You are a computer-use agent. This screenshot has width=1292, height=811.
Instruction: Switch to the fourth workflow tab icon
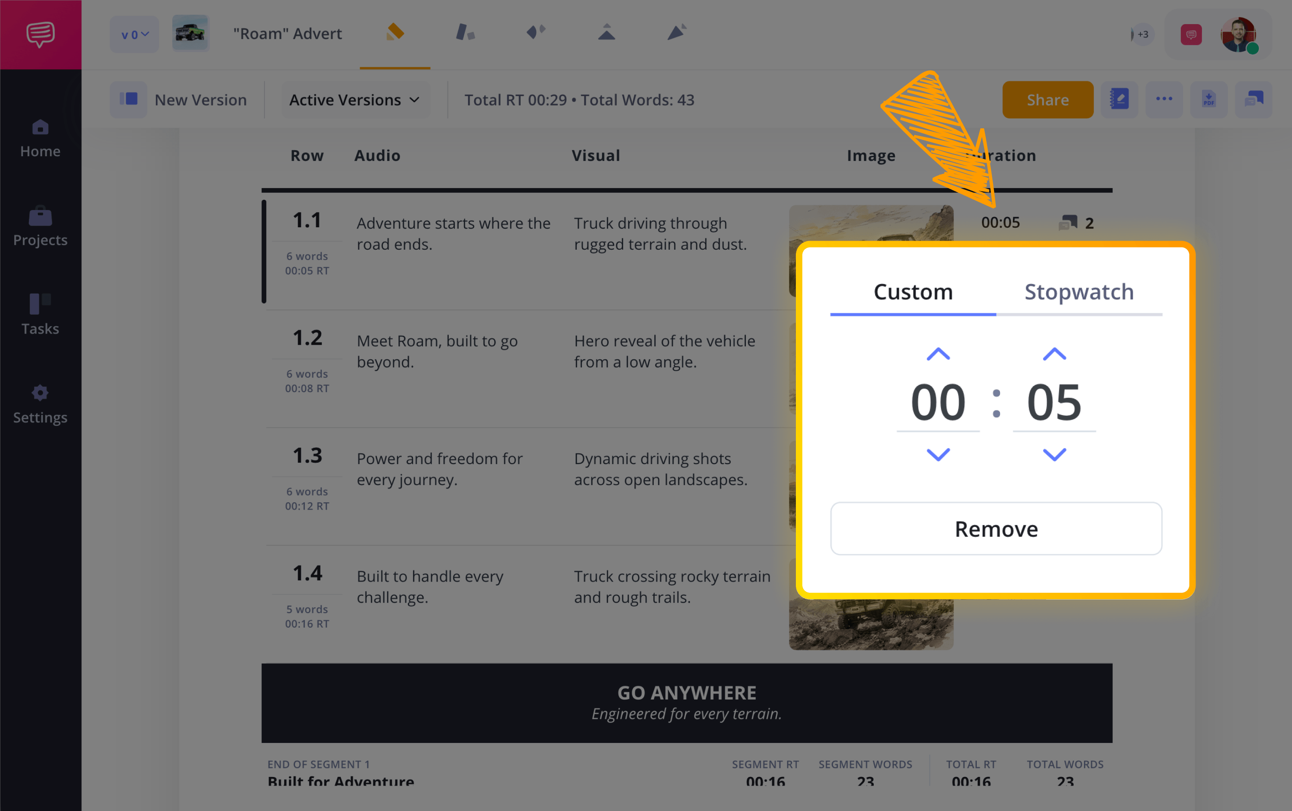point(606,32)
